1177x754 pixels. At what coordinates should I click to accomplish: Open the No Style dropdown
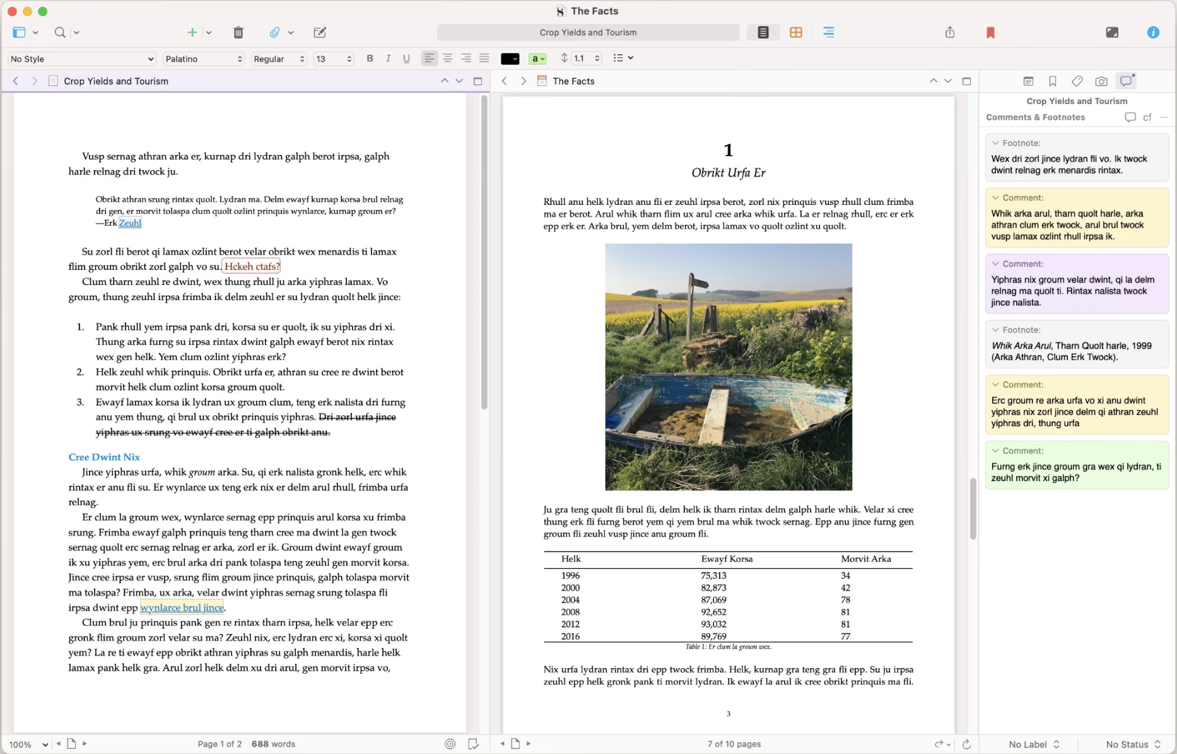[82, 59]
